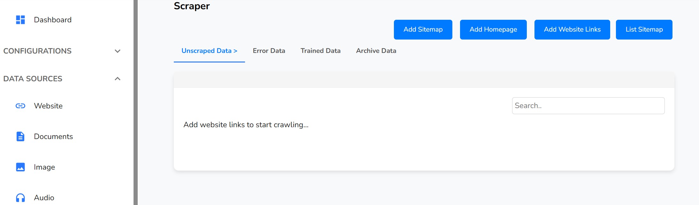Click the sidebar vertical divider bar
This screenshot has height=205, width=699.
click(x=135, y=102)
